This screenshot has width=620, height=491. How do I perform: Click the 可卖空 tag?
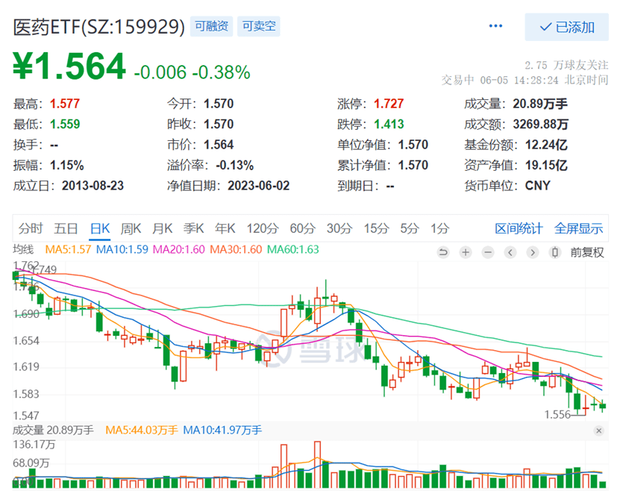point(259,26)
